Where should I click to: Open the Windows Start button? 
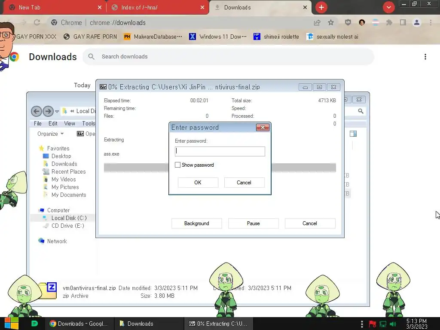[x=12, y=324]
